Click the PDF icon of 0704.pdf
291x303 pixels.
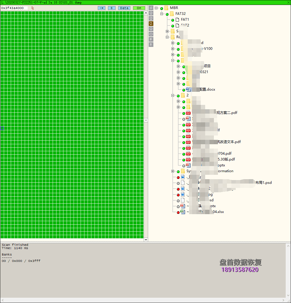click(x=188, y=154)
